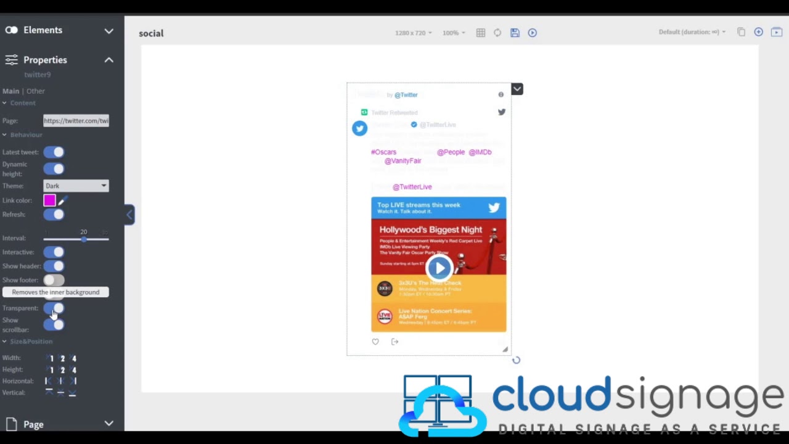Open the magenta Link color swatch

tap(49, 200)
